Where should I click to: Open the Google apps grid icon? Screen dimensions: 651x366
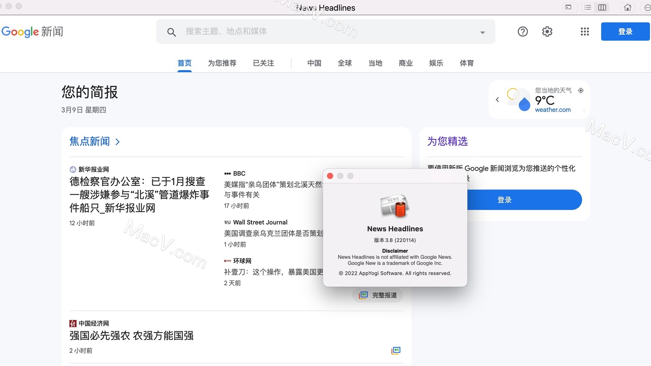(585, 32)
